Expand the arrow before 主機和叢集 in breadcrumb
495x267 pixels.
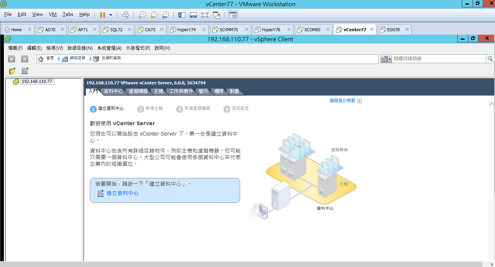91,59
